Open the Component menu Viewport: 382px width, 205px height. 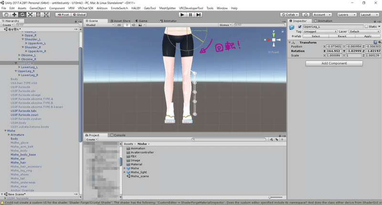(57, 8)
